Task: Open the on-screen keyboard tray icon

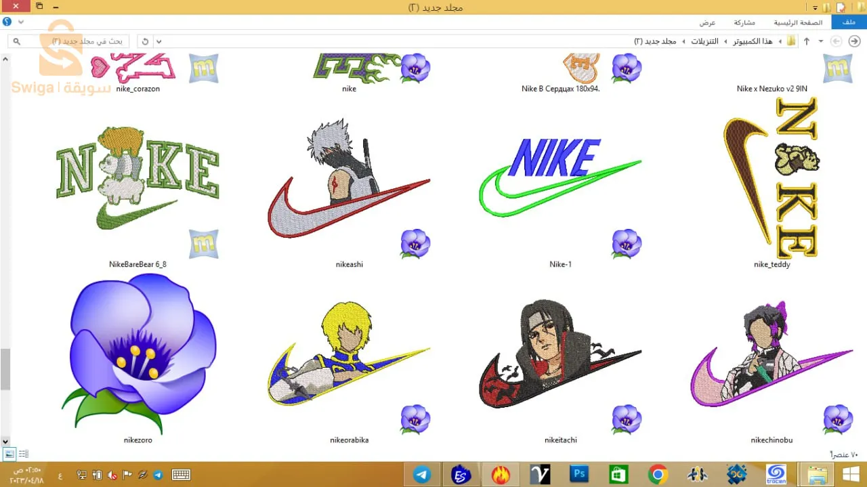Action: [x=181, y=475]
